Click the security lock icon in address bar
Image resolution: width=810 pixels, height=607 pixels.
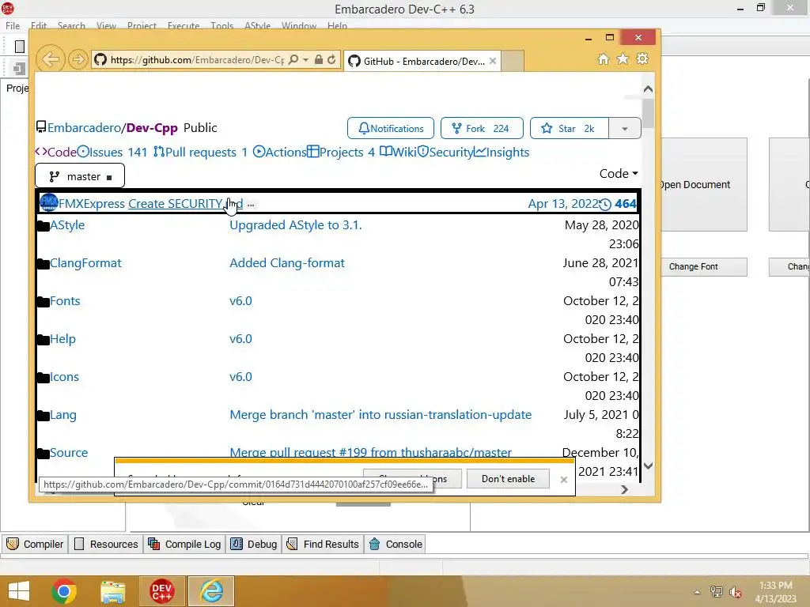[x=319, y=60]
